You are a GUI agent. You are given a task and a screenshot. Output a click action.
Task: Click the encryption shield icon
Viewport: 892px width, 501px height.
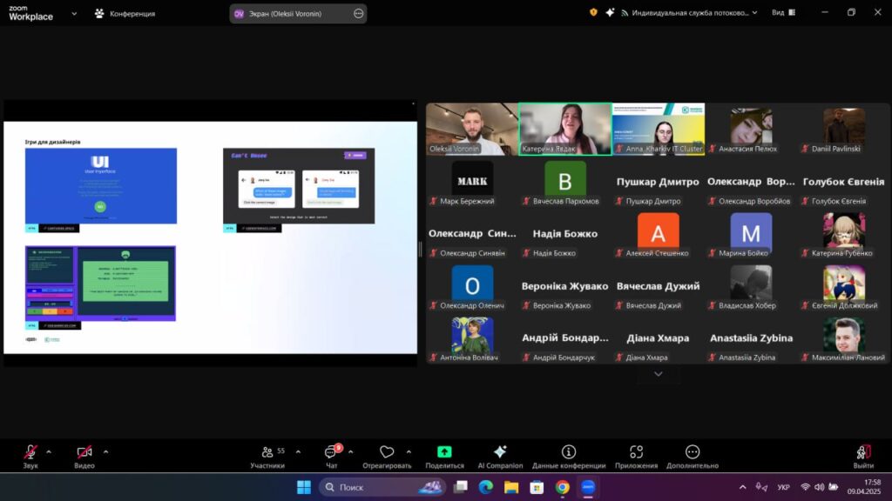coord(593,12)
